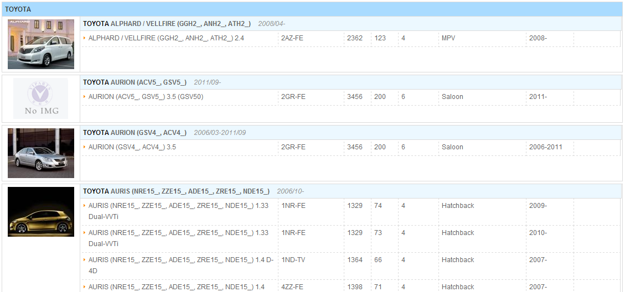Open the silver Aurion sedan thumbnail

pos(40,153)
